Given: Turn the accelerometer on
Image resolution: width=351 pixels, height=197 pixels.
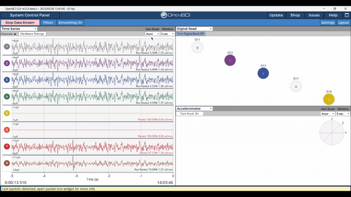Looking at the screenshot, I should (190, 114).
